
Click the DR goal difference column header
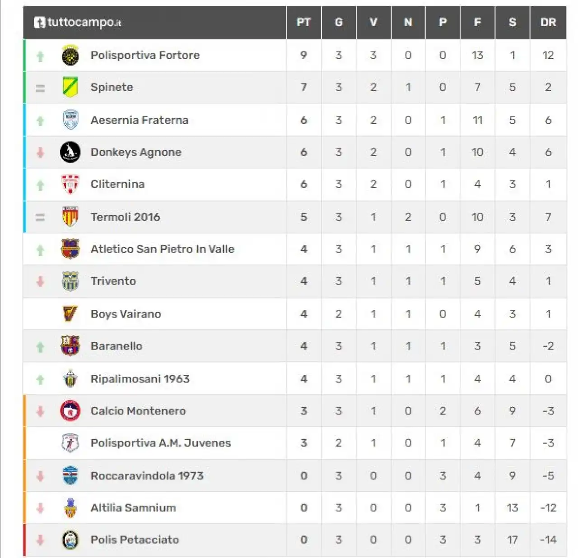(x=548, y=23)
